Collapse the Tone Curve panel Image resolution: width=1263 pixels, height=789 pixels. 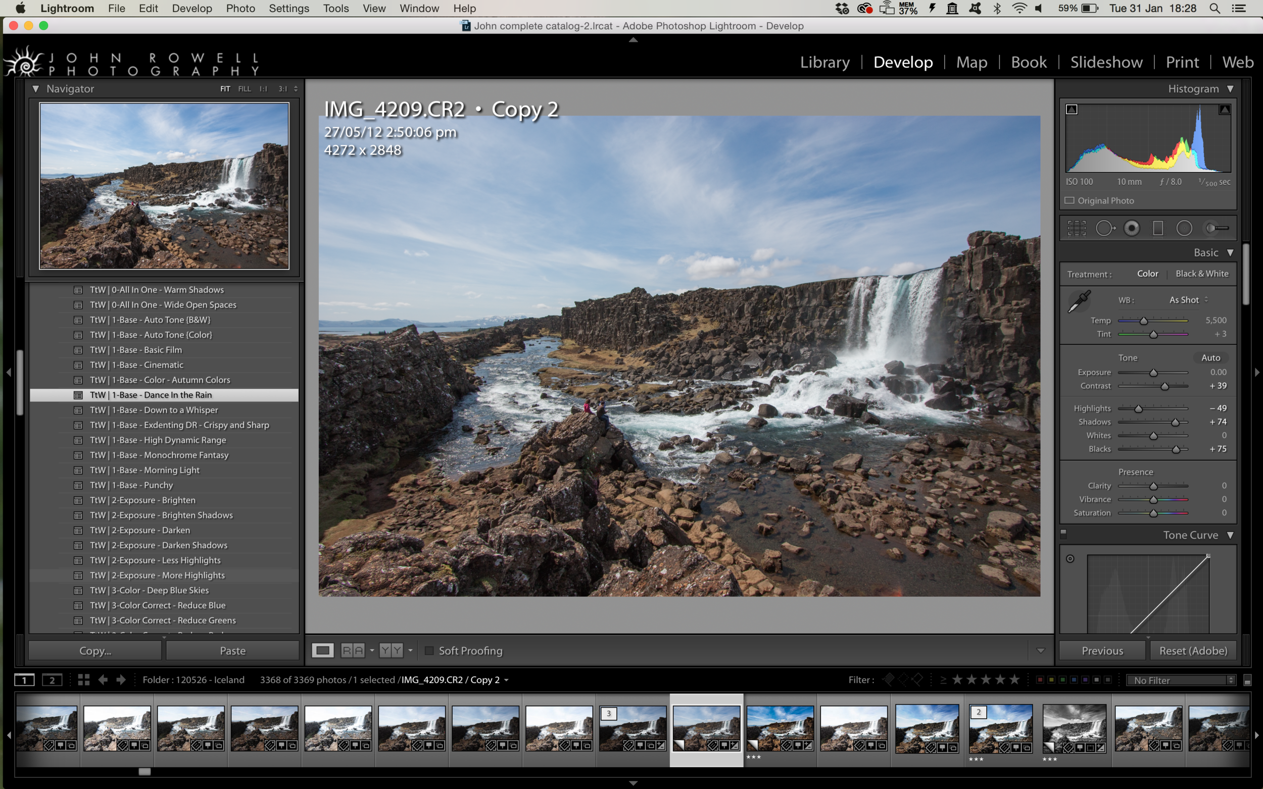click(x=1230, y=535)
